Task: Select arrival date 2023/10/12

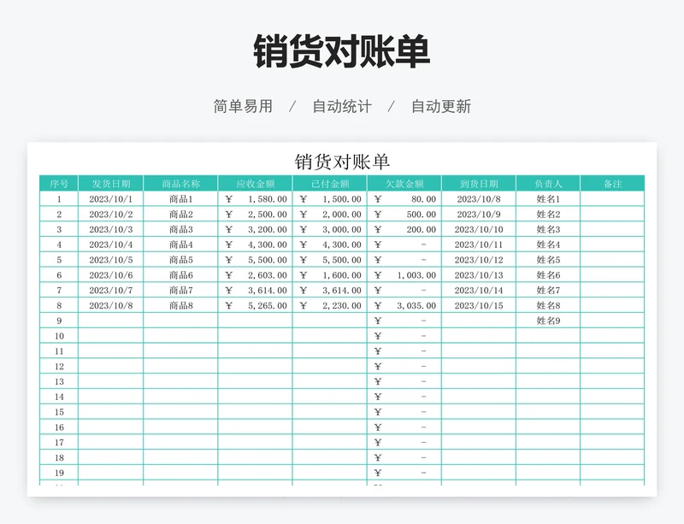Action: pos(479,260)
